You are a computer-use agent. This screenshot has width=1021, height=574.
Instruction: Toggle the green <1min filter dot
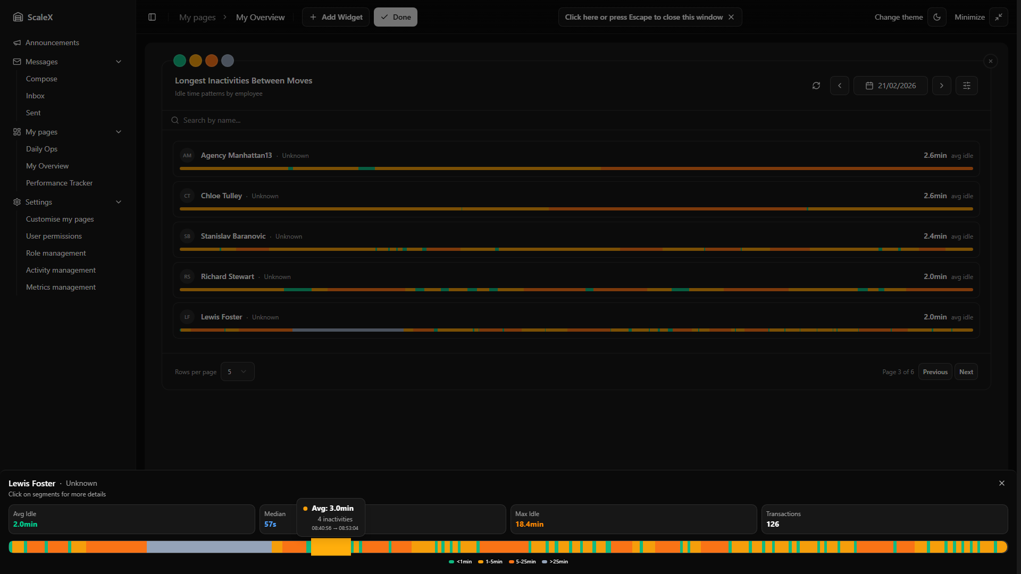tap(180, 61)
